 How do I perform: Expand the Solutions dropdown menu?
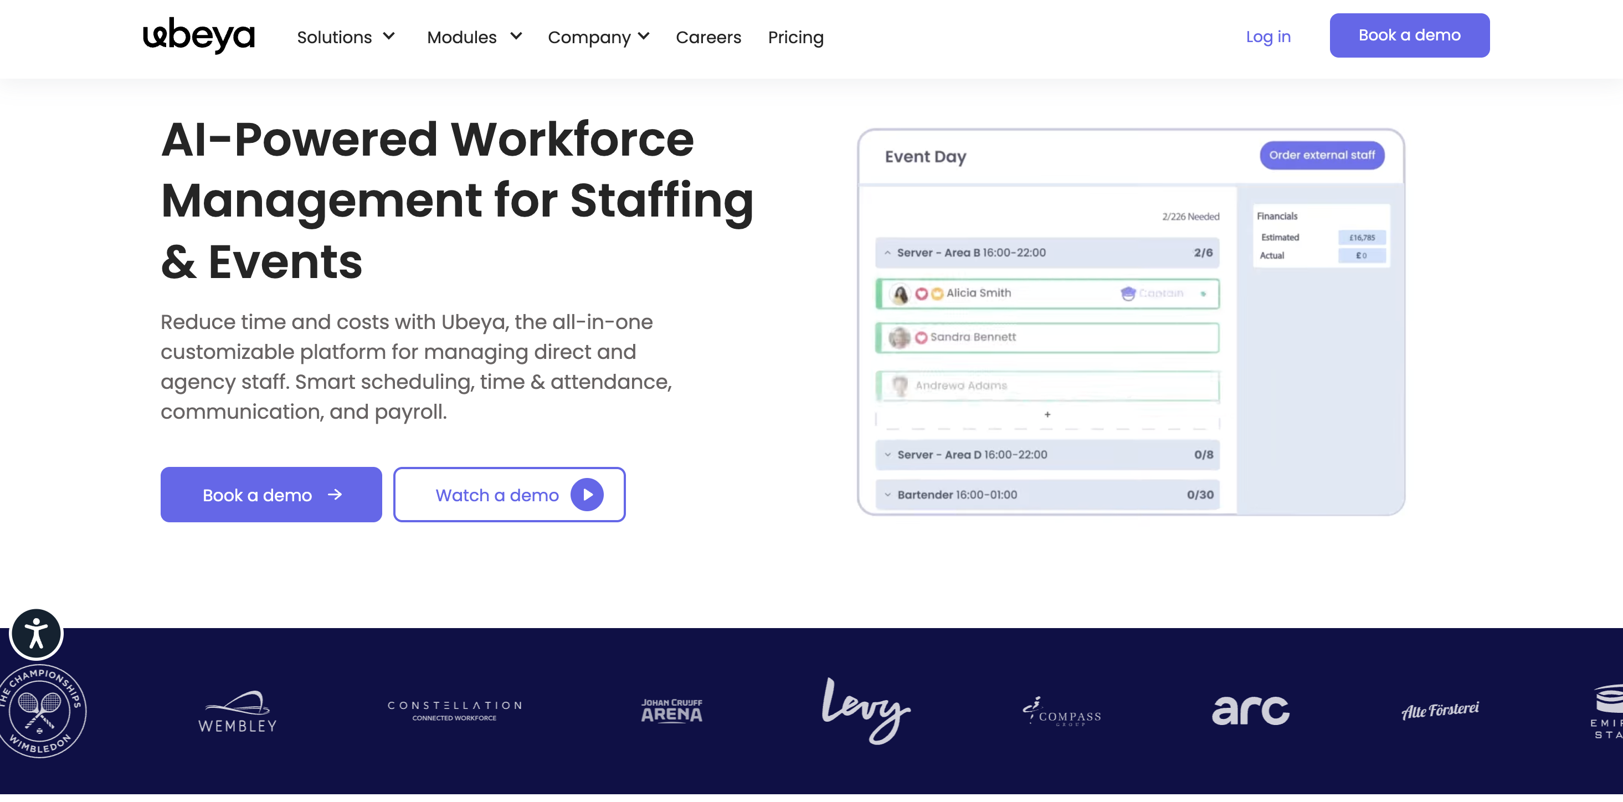point(346,37)
